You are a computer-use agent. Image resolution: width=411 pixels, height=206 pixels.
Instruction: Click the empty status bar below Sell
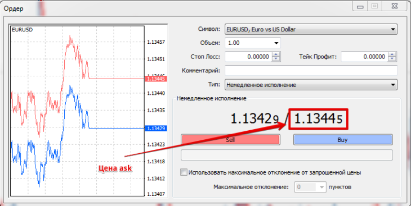[287, 155]
